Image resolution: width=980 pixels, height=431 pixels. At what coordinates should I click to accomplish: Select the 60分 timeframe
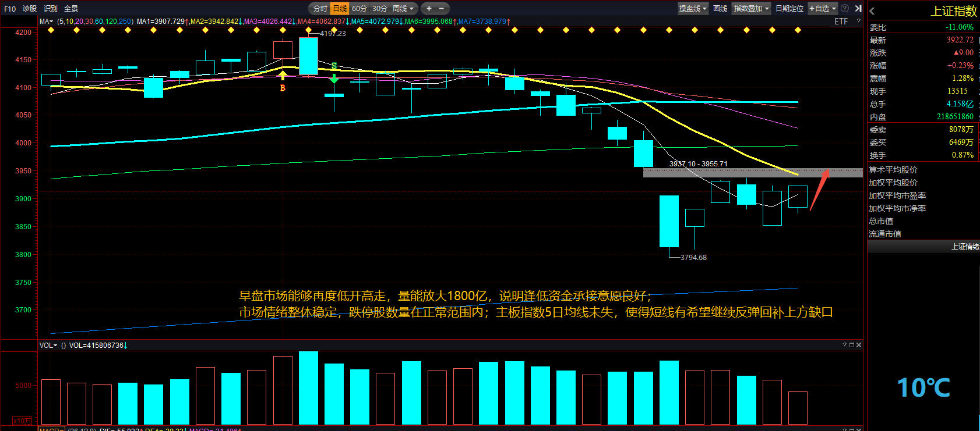(x=359, y=8)
